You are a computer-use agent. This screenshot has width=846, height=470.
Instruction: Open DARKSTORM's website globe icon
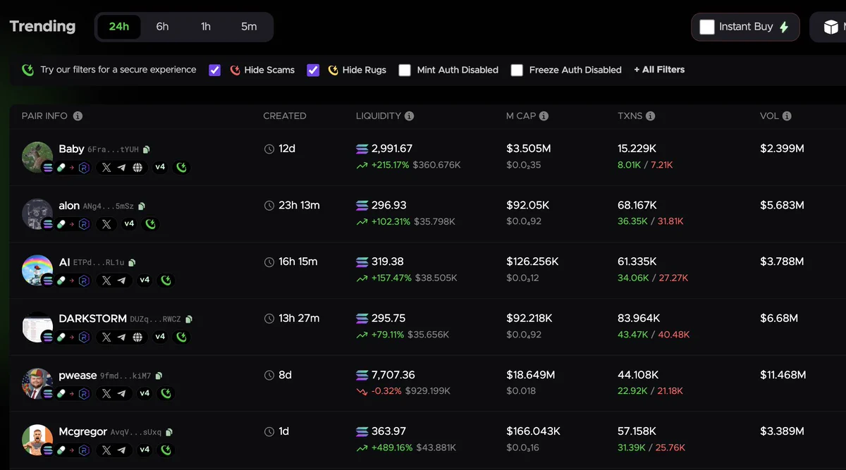point(137,337)
